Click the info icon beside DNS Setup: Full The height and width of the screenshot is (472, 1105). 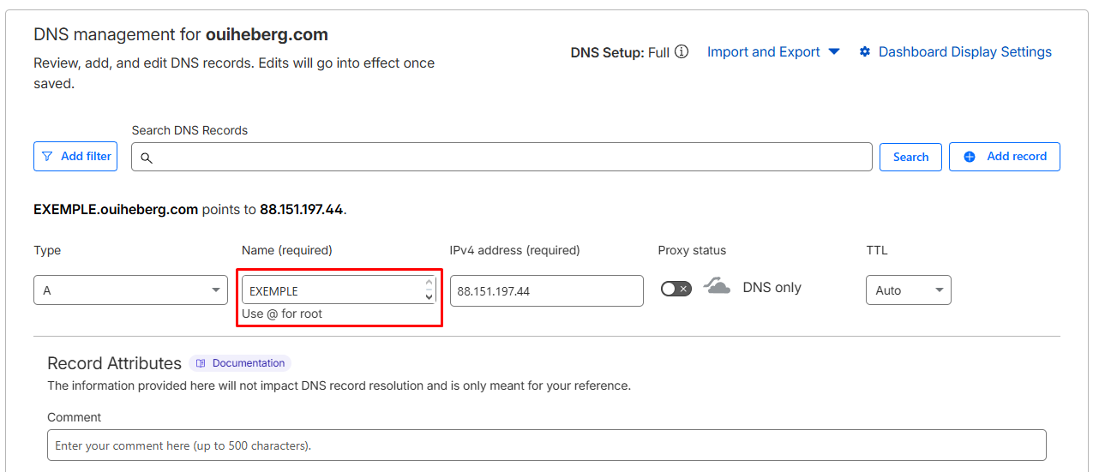(x=682, y=52)
